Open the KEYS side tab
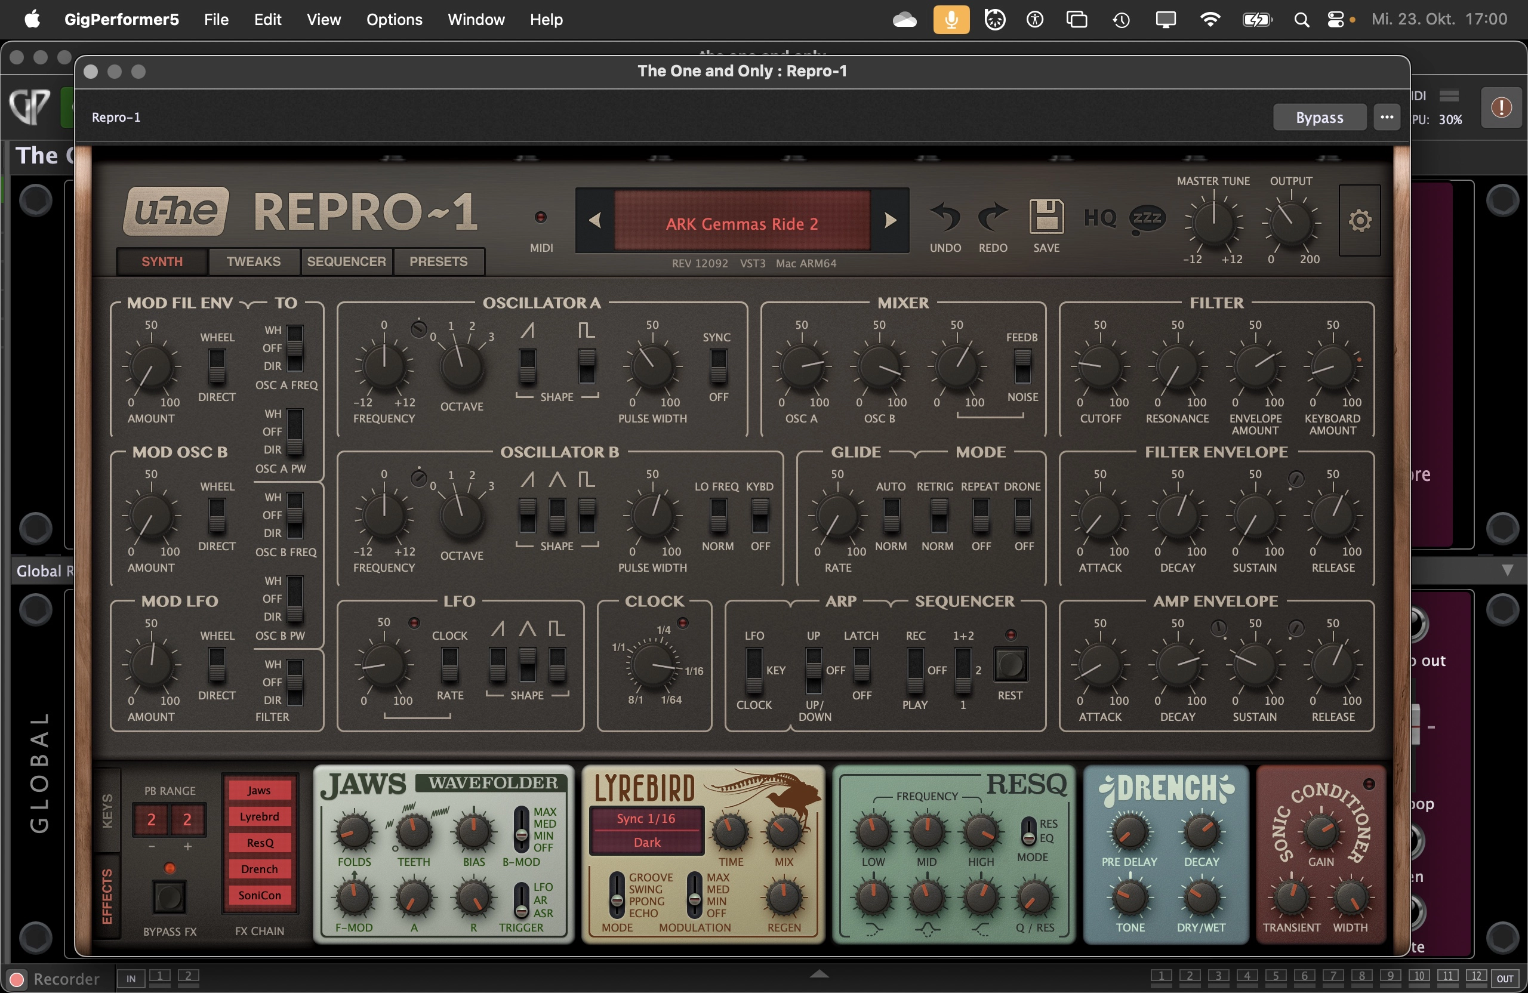 (107, 810)
